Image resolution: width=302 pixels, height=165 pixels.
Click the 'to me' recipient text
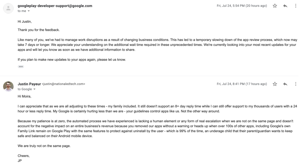[x=22, y=11]
